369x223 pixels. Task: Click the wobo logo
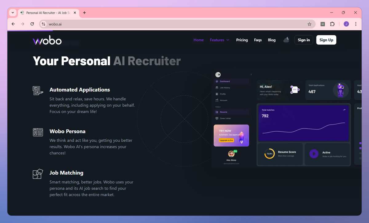(x=47, y=40)
